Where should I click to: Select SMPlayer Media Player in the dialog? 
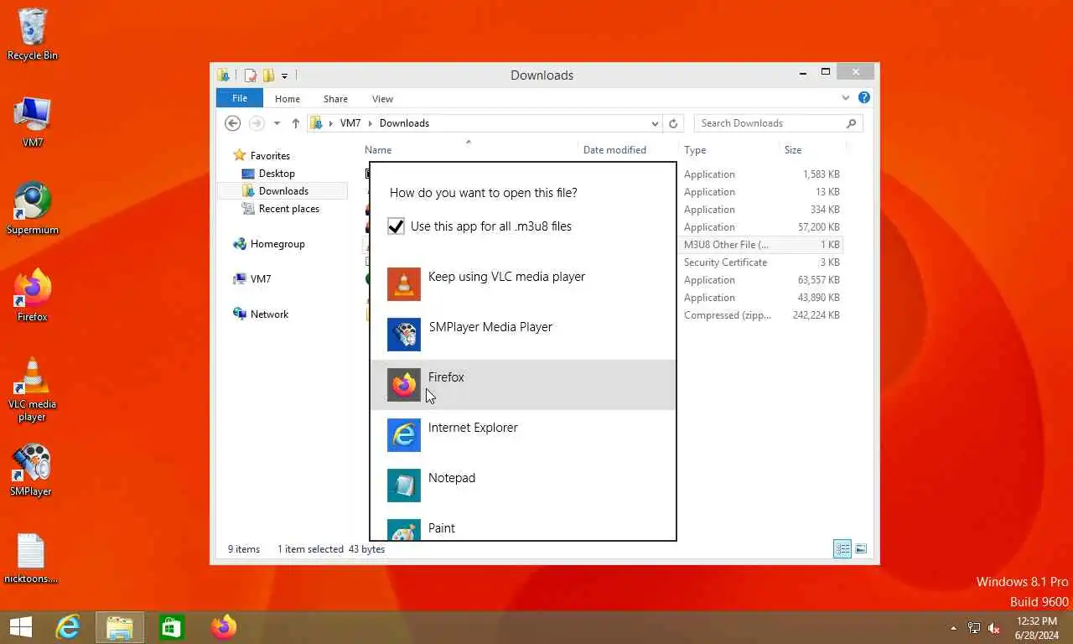tap(522, 335)
